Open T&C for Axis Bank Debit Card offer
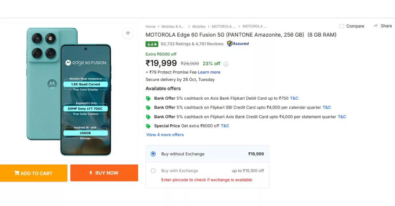Image resolution: width=395 pixels, height=206 pixels. point(294,98)
